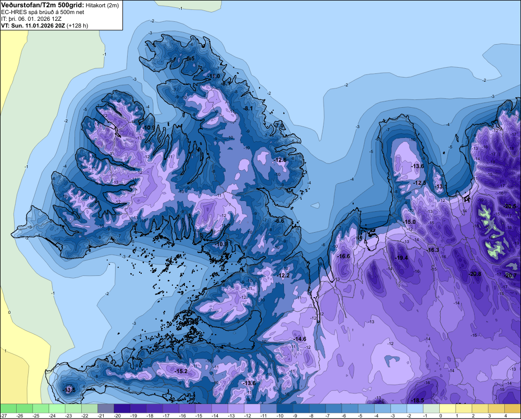This screenshot has height=419, width=521.
Task: Click the "-16.6" temperature value on map
Action: (x=343, y=256)
